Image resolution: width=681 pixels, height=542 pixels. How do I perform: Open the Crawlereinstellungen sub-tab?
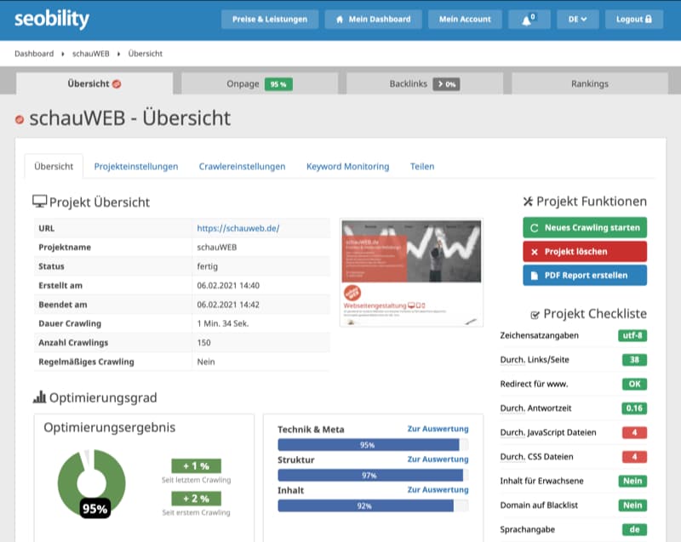(x=242, y=166)
